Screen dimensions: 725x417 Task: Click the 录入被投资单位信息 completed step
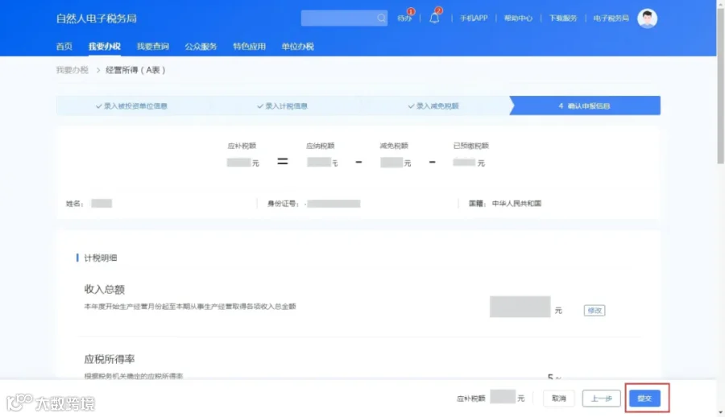pos(131,106)
